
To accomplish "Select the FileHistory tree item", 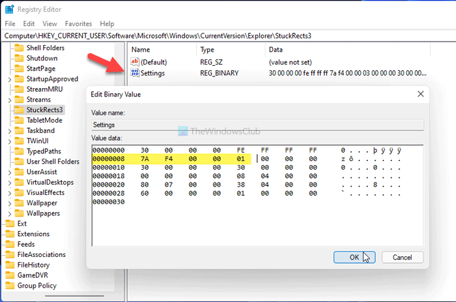I will [33, 265].
